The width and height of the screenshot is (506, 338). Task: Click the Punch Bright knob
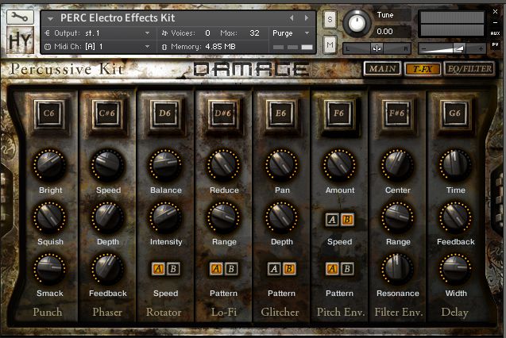50,165
